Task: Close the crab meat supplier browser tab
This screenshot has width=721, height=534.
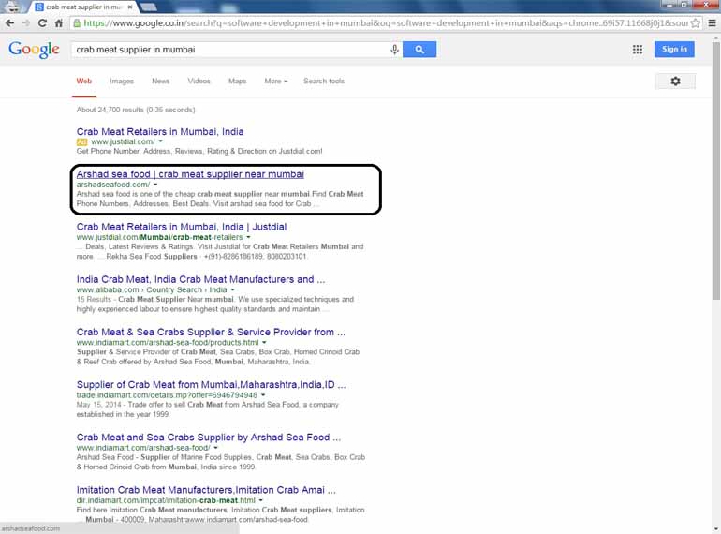Action: (130, 7)
